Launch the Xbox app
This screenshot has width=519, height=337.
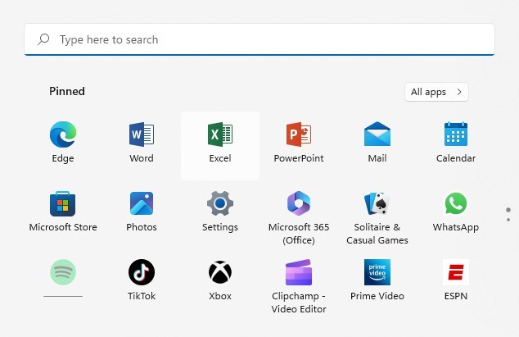tap(220, 280)
